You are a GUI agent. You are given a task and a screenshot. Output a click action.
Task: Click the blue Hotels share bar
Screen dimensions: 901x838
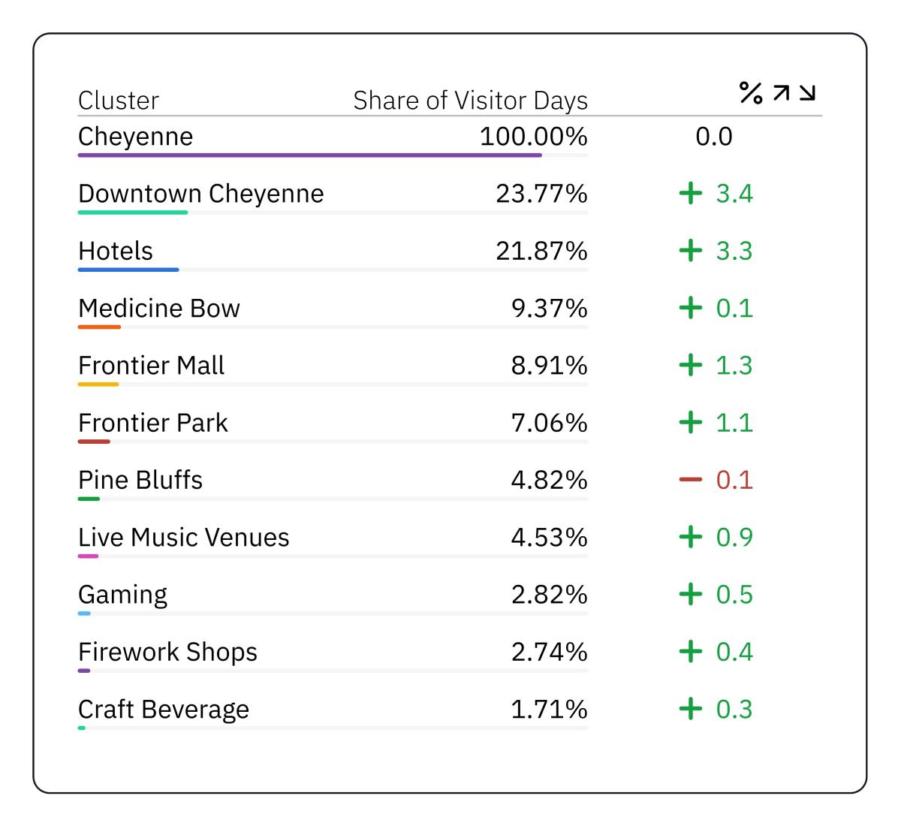coord(128,270)
